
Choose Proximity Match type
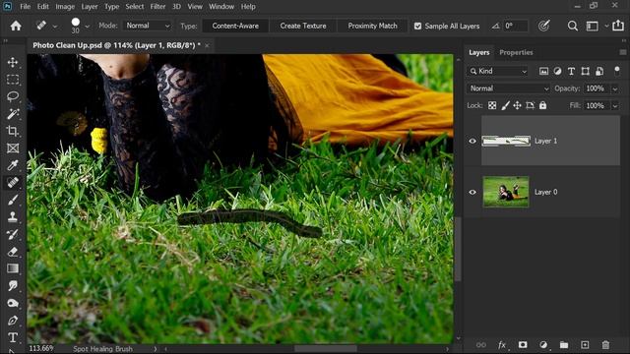372,26
